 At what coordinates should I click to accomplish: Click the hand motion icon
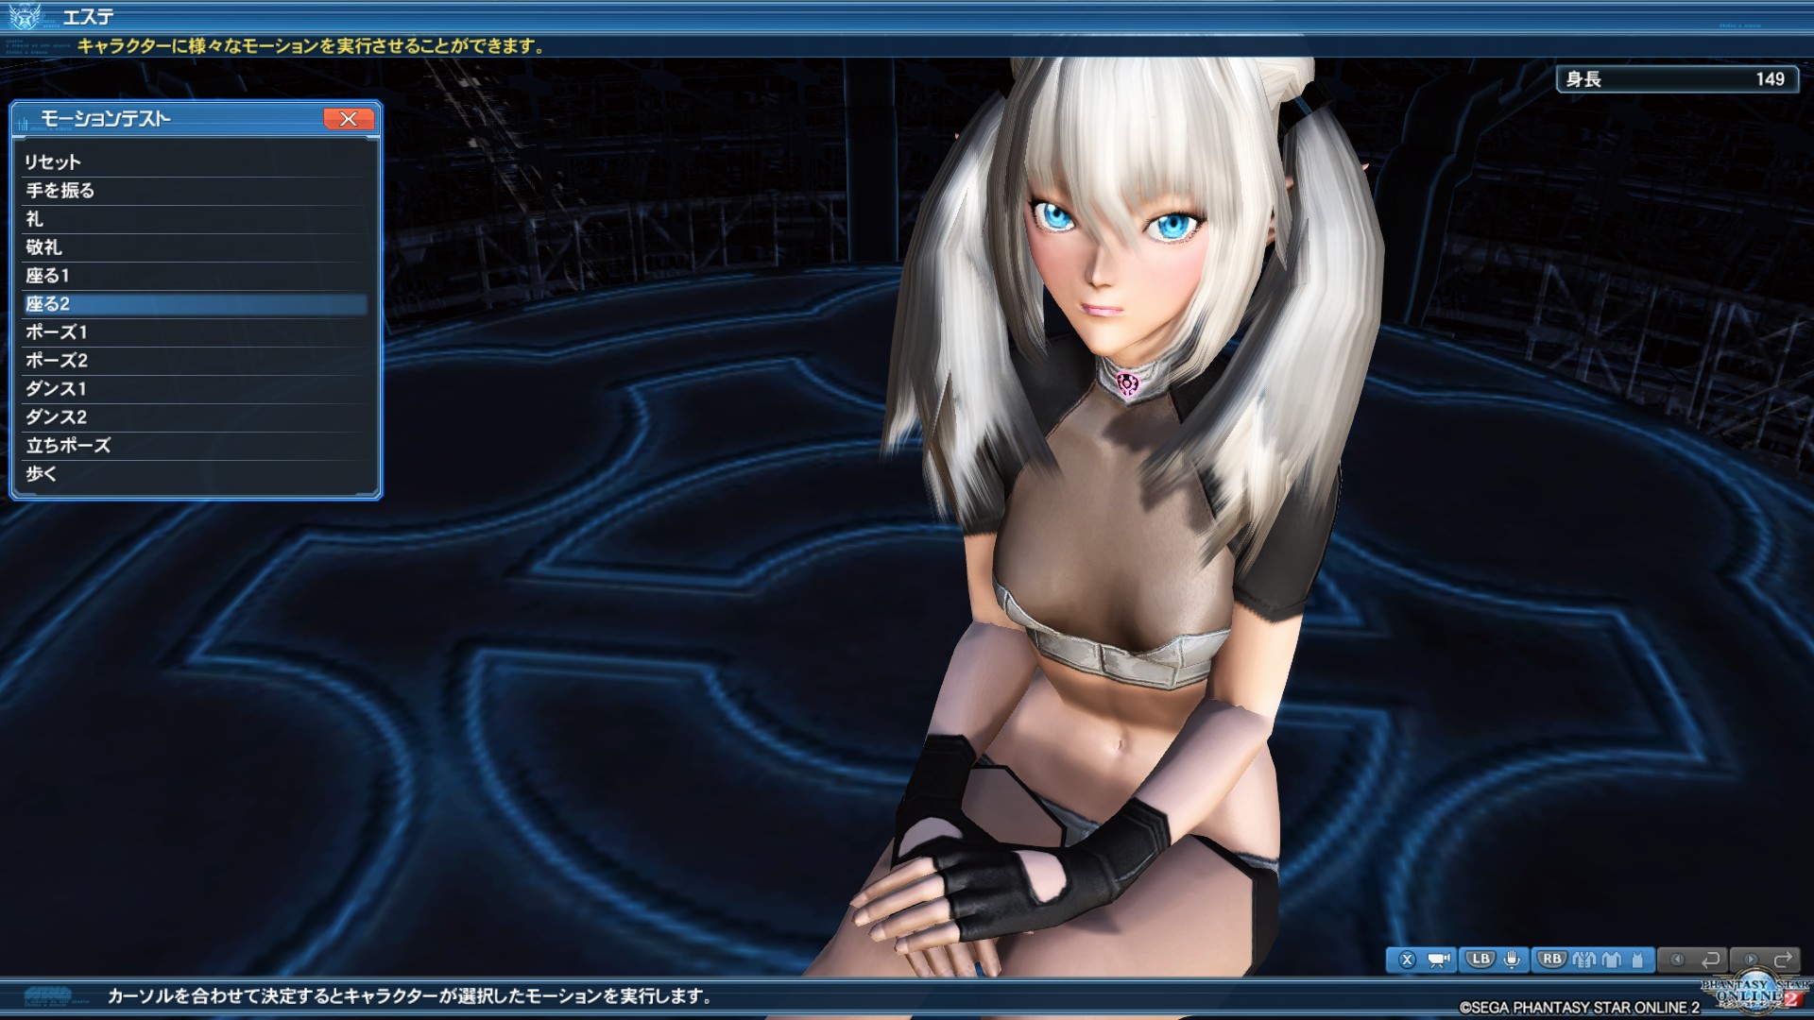pos(1512,960)
